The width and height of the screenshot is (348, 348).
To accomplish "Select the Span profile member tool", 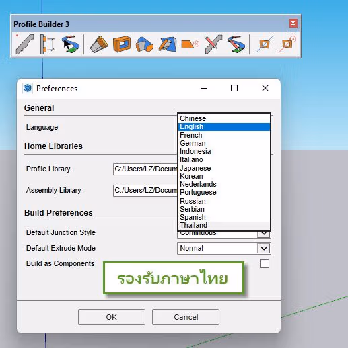I will (x=265, y=44).
